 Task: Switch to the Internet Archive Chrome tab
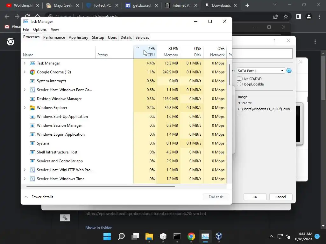(x=181, y=5)
